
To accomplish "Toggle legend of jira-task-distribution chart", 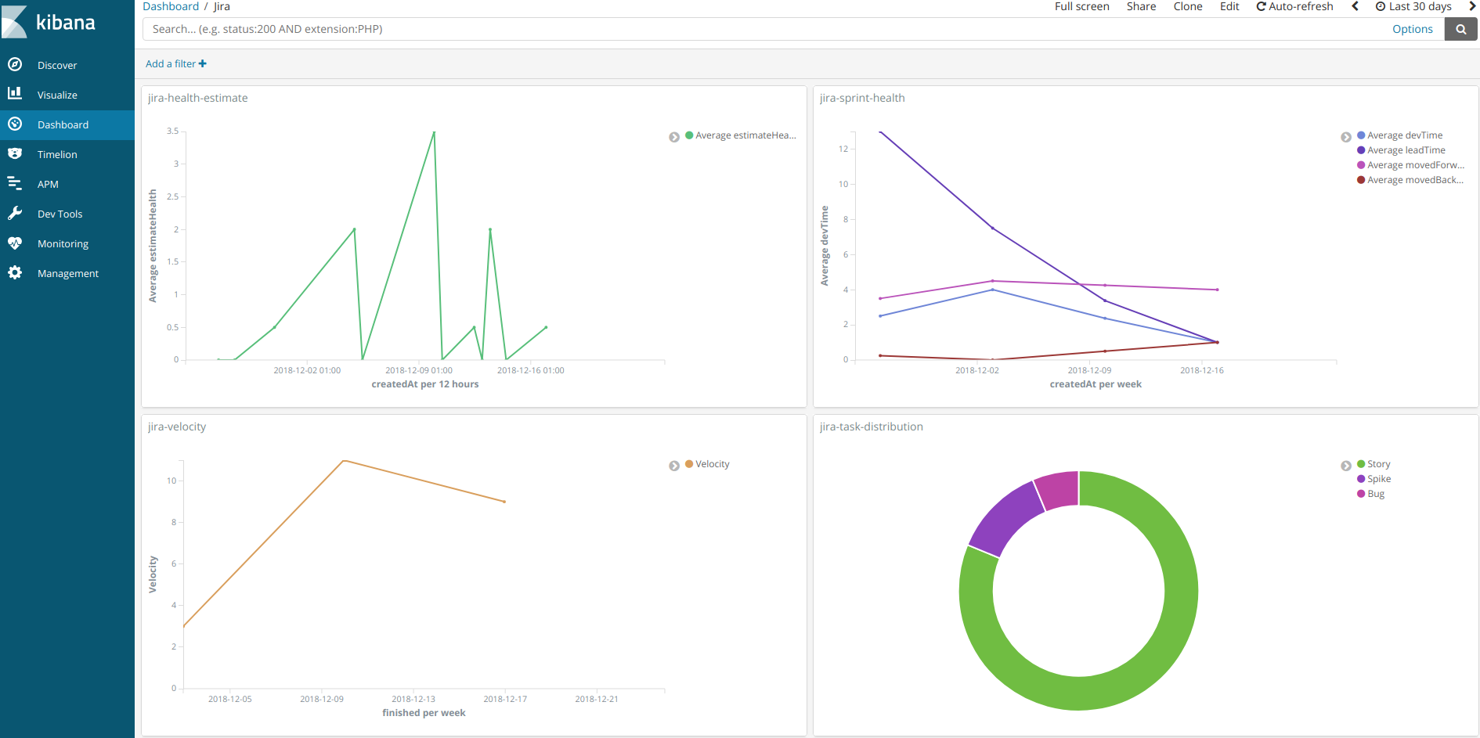I will 1346,466.
